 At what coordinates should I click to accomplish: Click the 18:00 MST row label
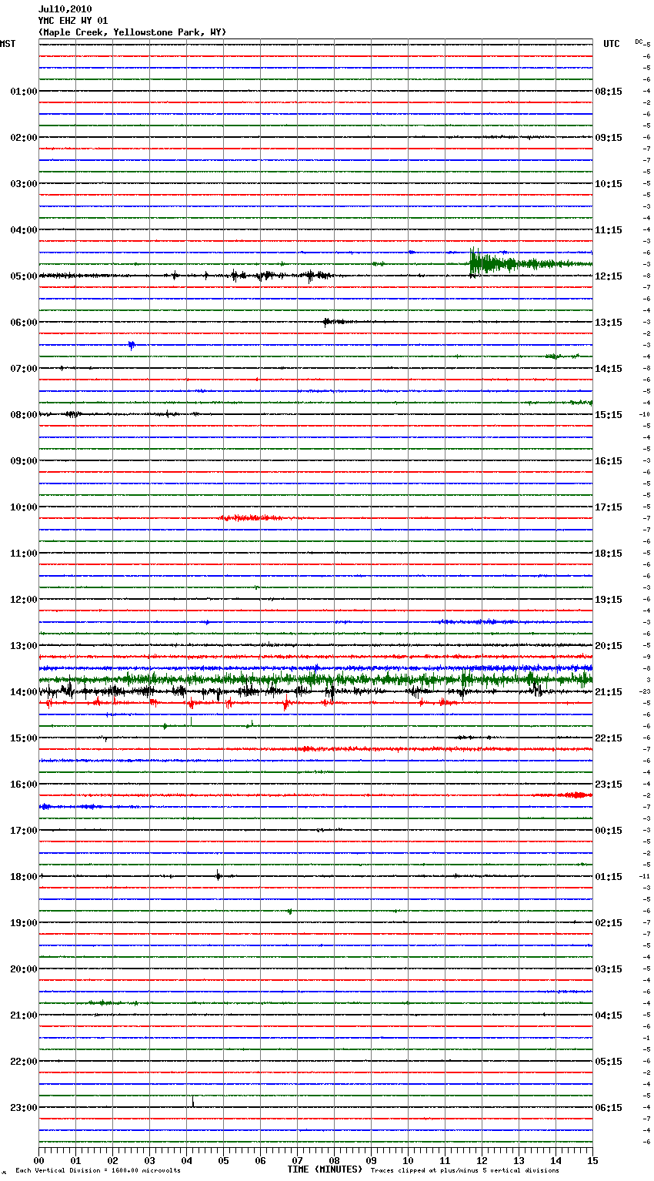[x=24, y=877]
